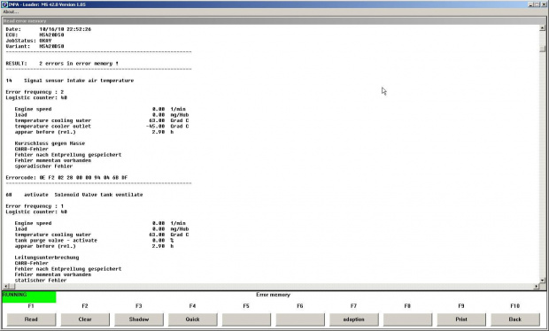Screen dimensions: 549x331
Task: Click the horizontal scrollbar left arrow
Action: click(x=6, y=286)
